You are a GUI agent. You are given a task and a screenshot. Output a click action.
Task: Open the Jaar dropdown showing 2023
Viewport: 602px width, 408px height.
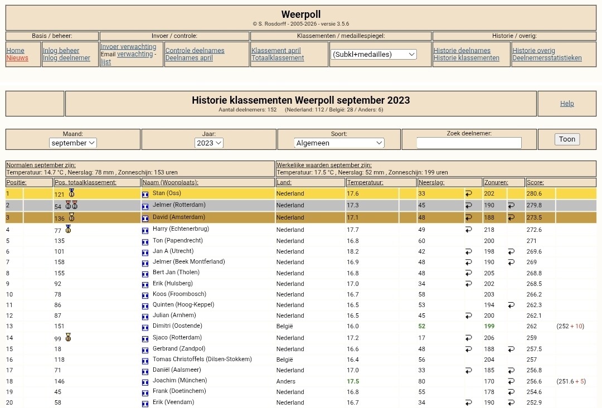tap(208, 143)
